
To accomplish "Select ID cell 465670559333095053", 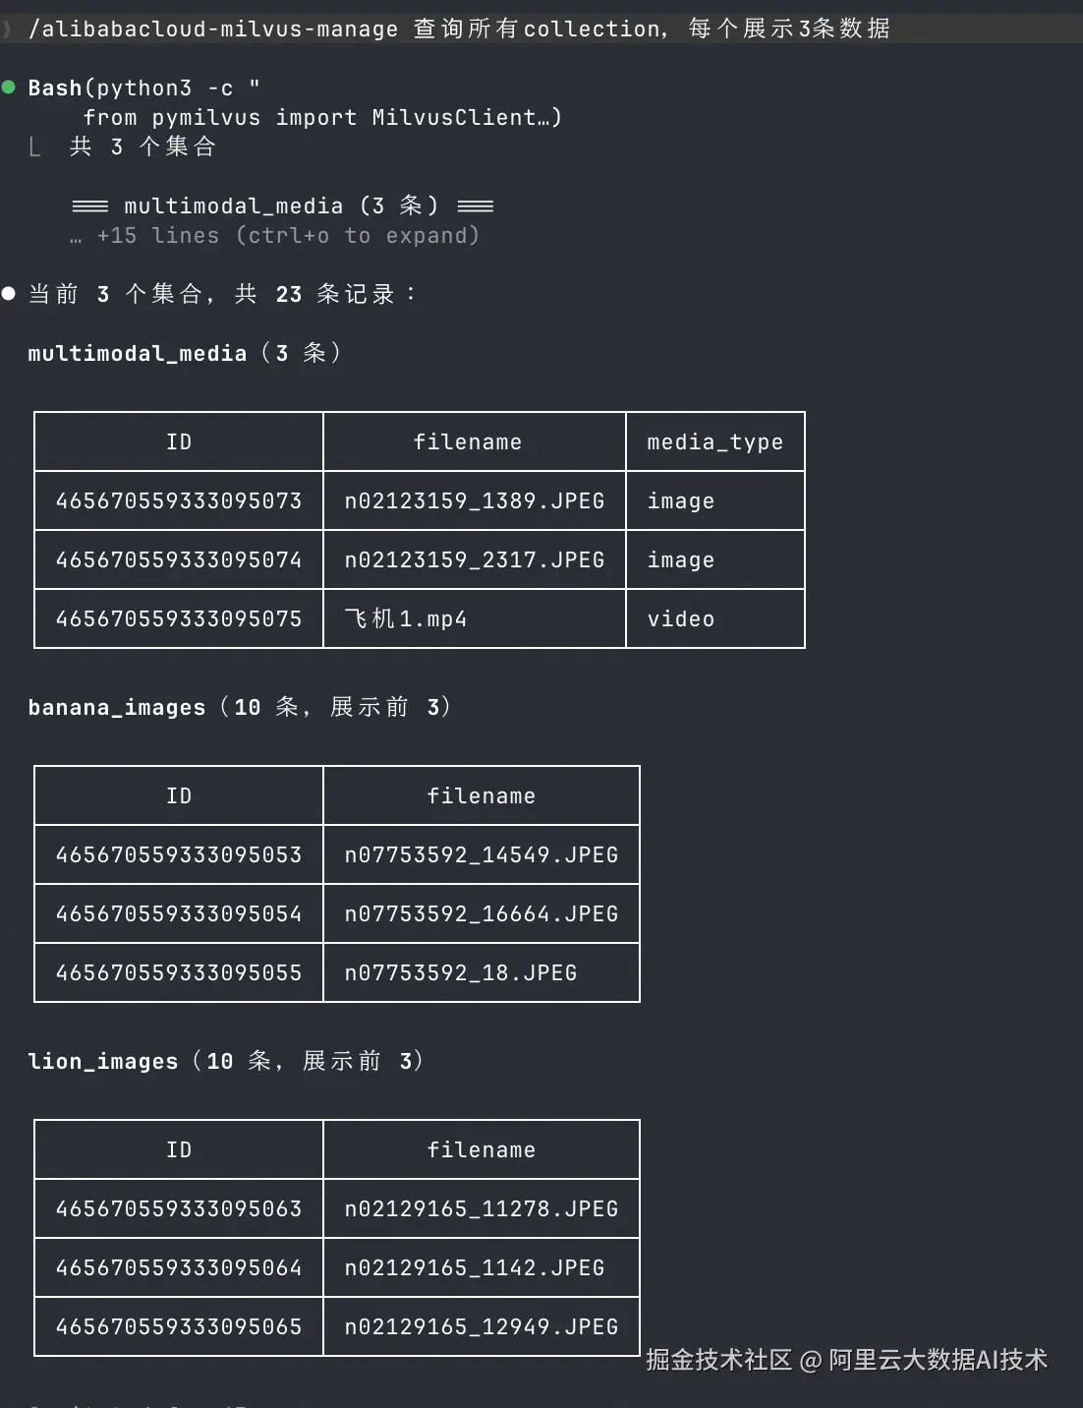I will [x=179, y=854].
